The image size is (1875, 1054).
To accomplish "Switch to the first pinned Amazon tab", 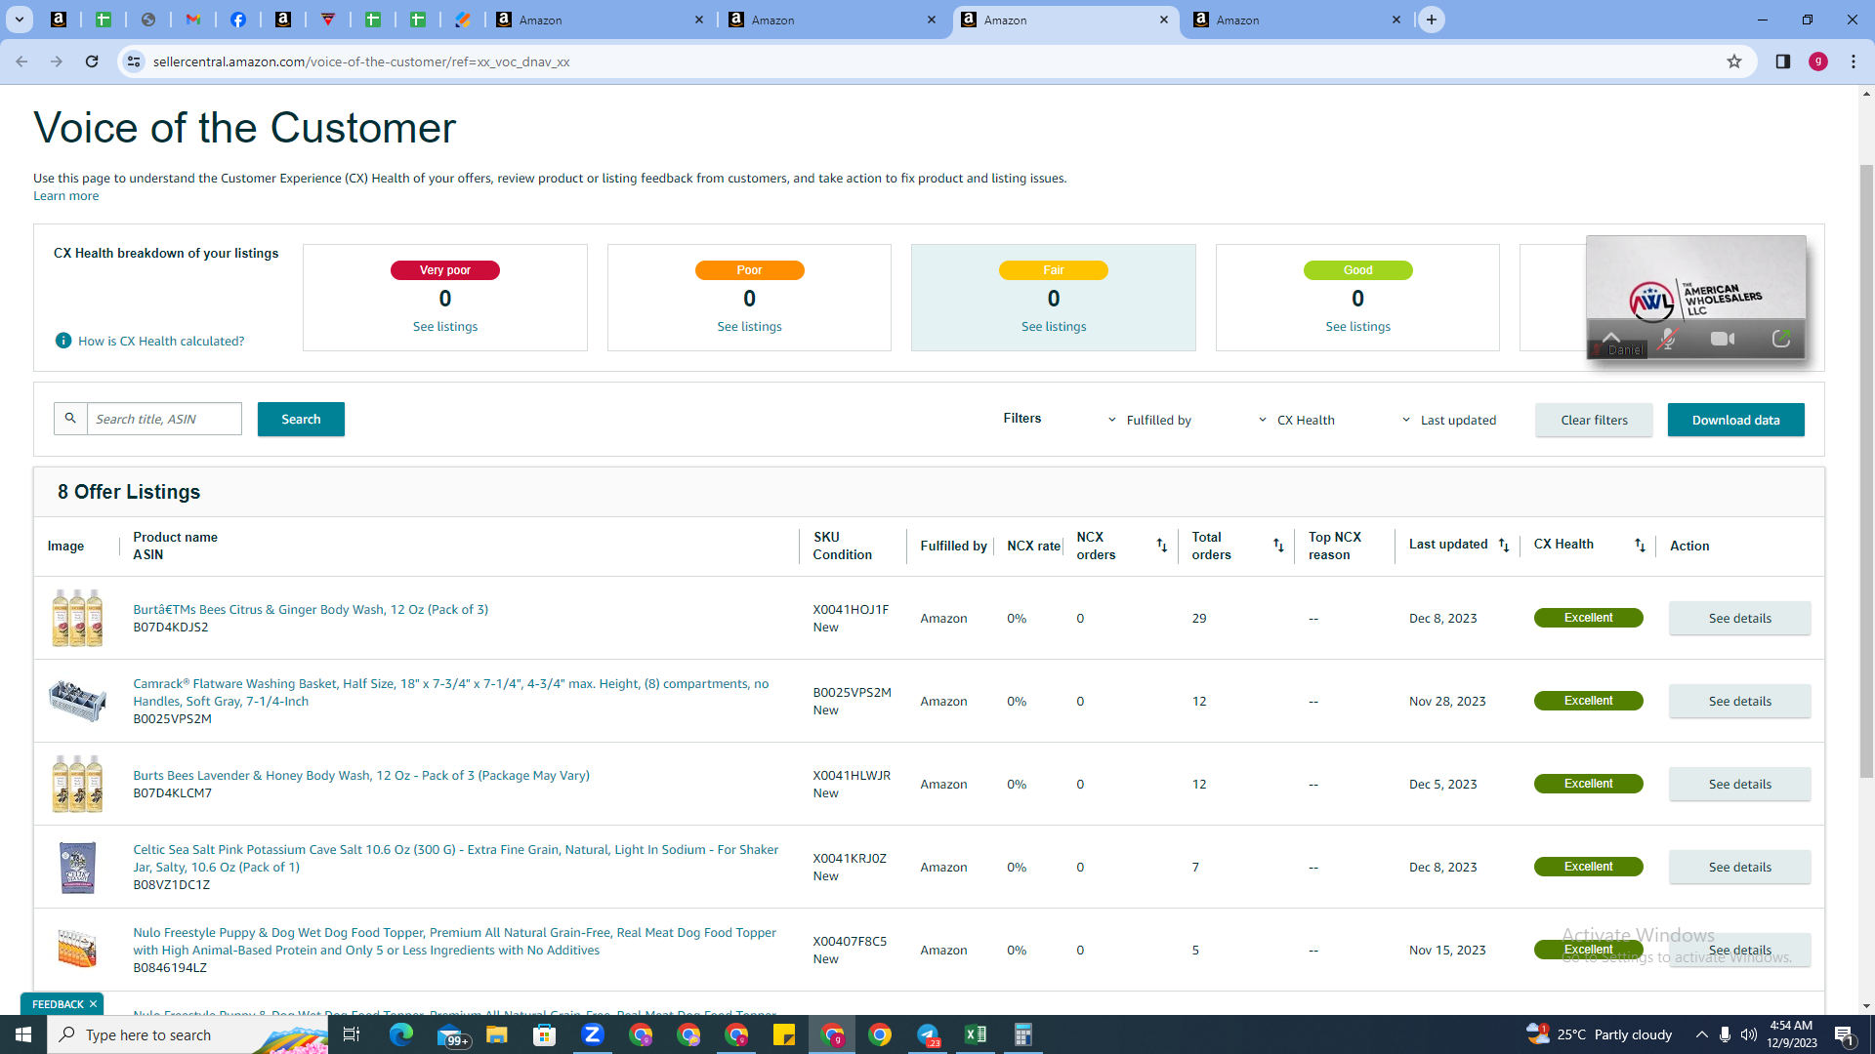I will 59,20.
